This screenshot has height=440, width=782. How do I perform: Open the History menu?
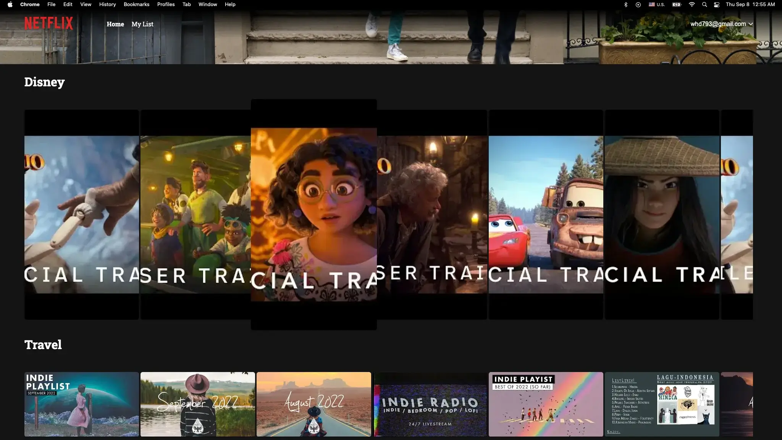pyautogui.click(x=107, y=5)
